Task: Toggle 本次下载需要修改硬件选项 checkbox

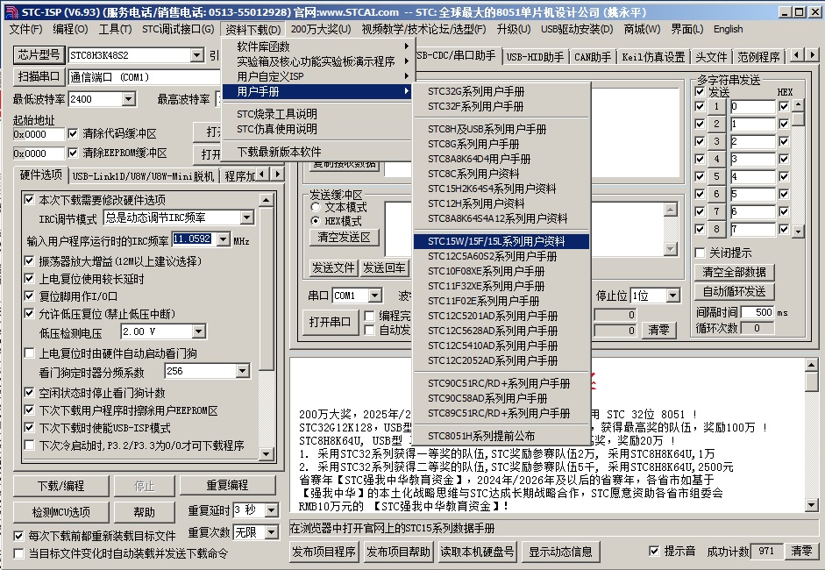Action: coord(30,199)
